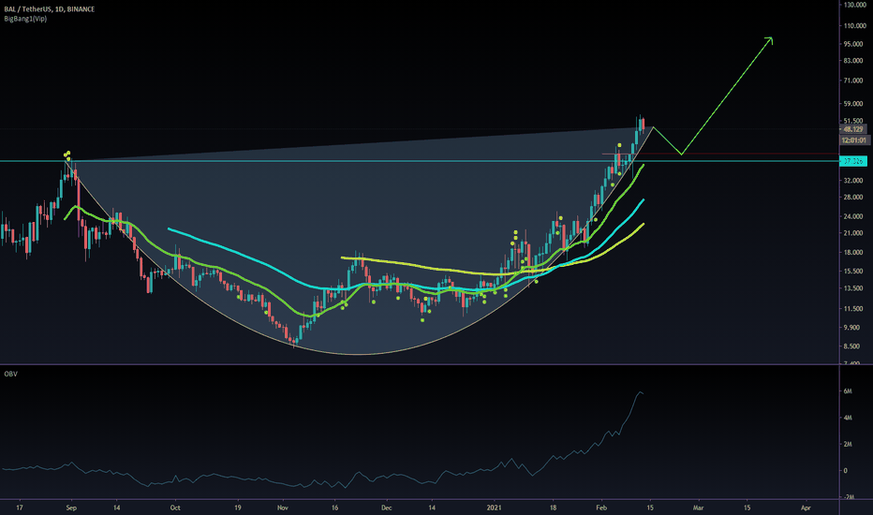Image resolution: width=873 pixels, height=515 pixels.
Task: Click the BAL / TetherUS symbol title
Action: point(49,9)
